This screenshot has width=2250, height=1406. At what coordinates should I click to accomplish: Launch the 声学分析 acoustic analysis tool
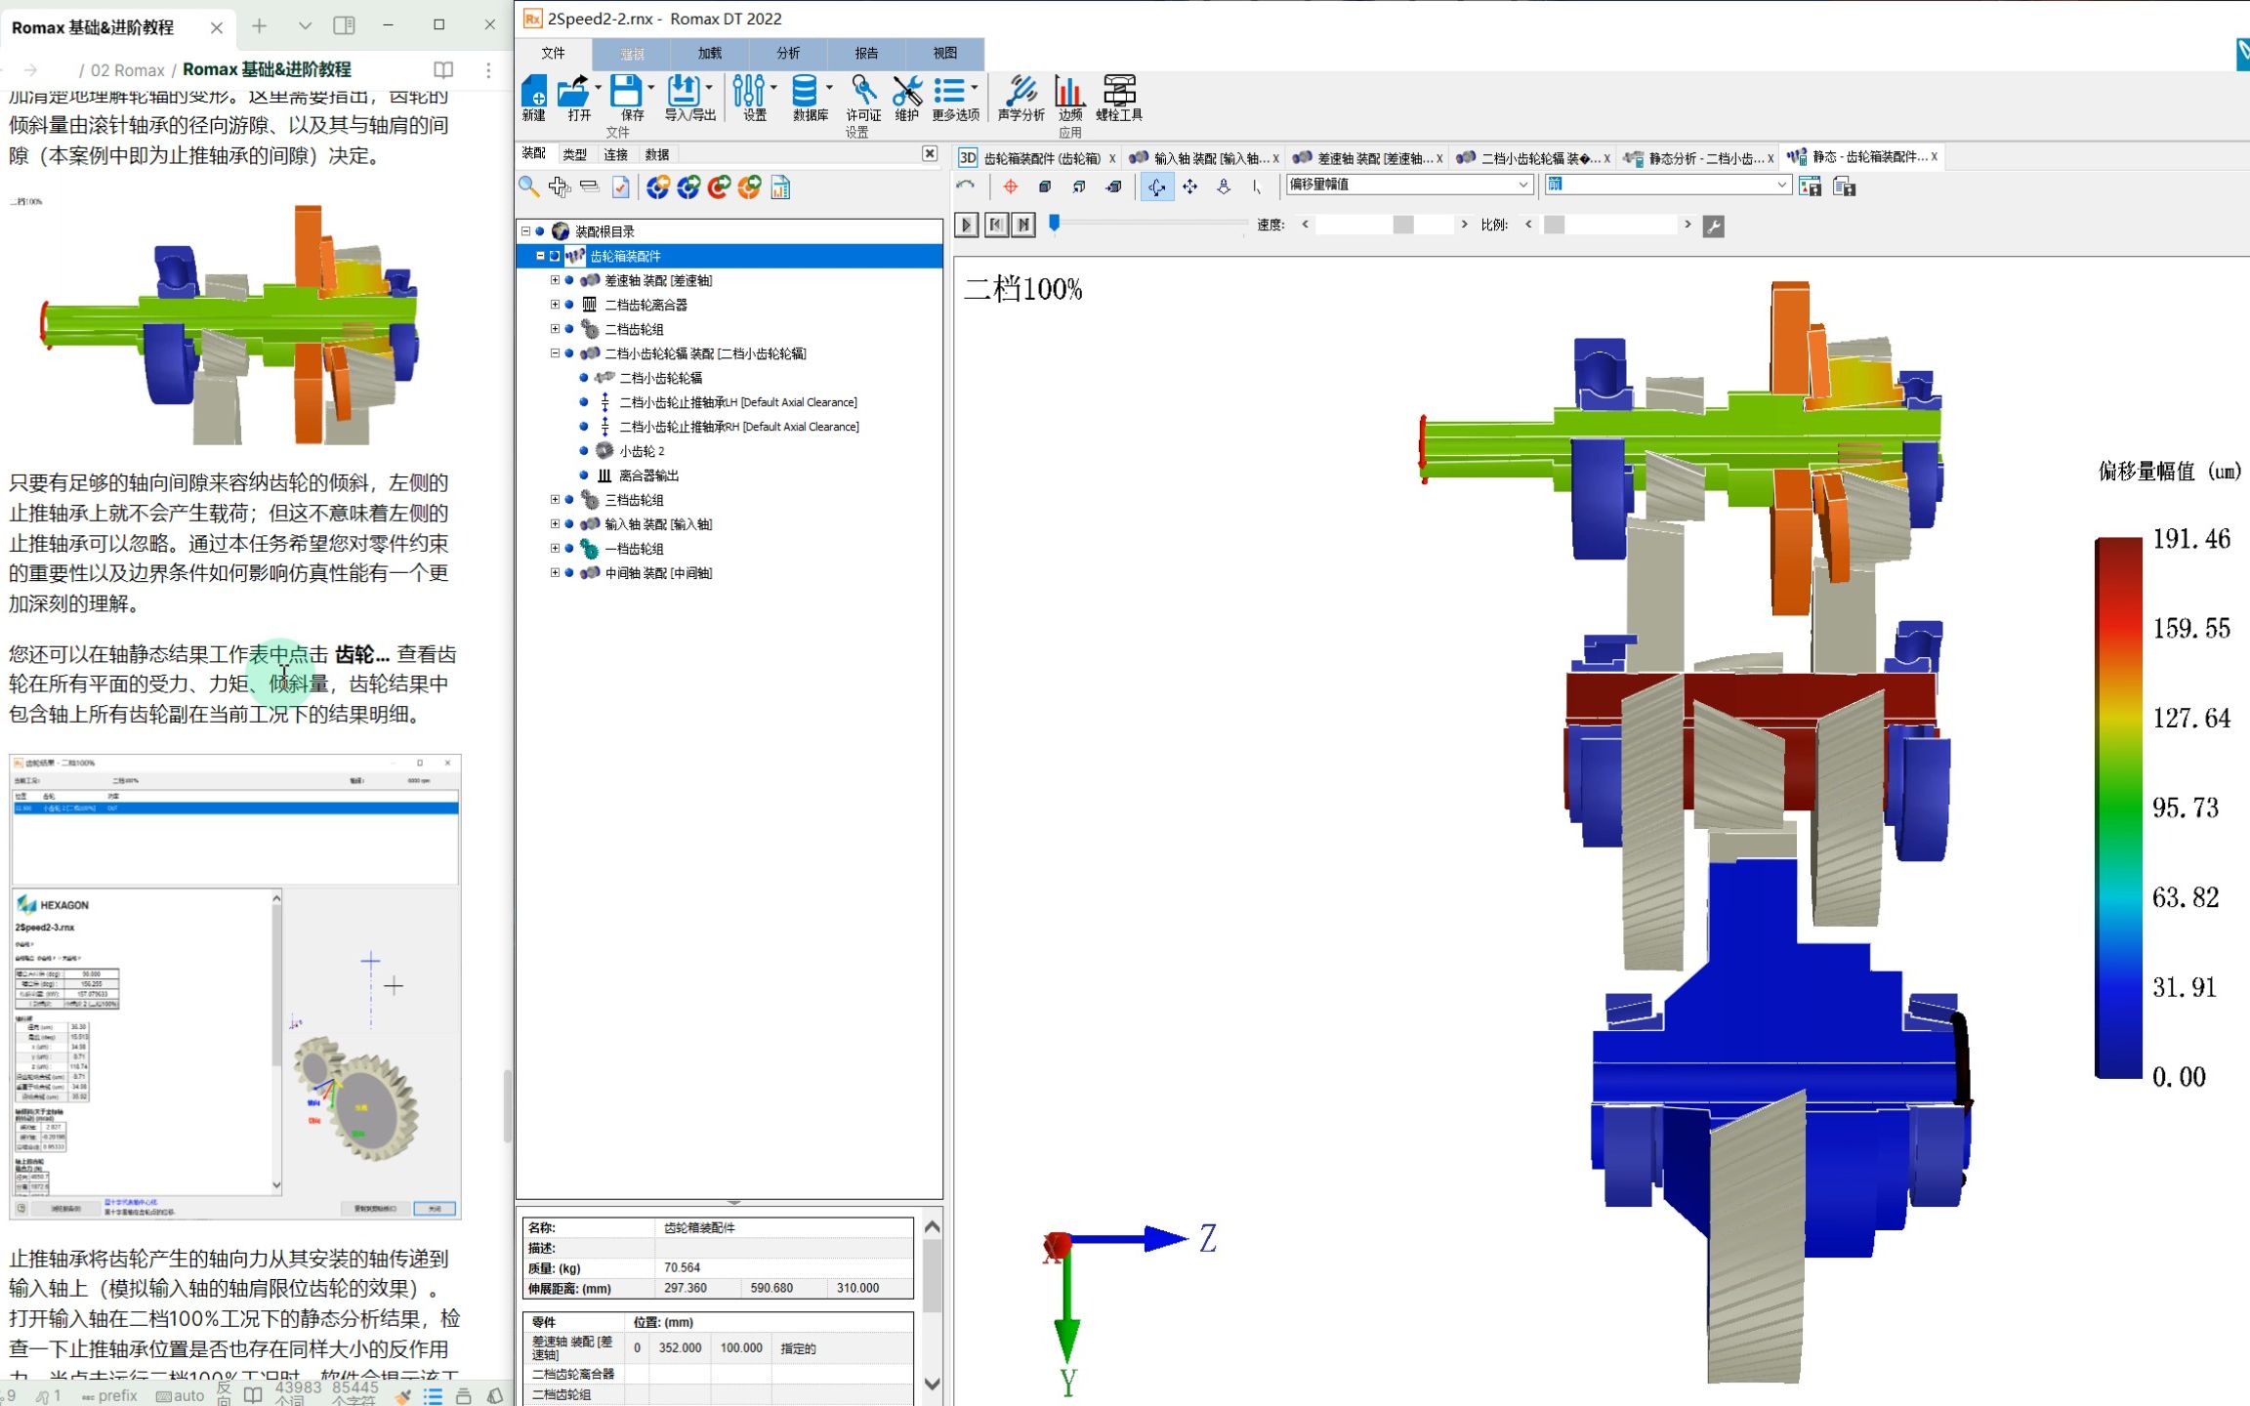[x=1021, y=91]
